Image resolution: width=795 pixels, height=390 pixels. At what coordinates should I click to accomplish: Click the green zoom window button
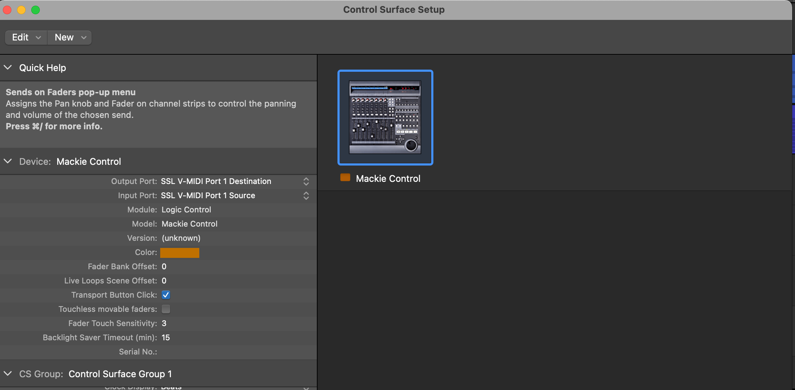click(x=36, y=10)
